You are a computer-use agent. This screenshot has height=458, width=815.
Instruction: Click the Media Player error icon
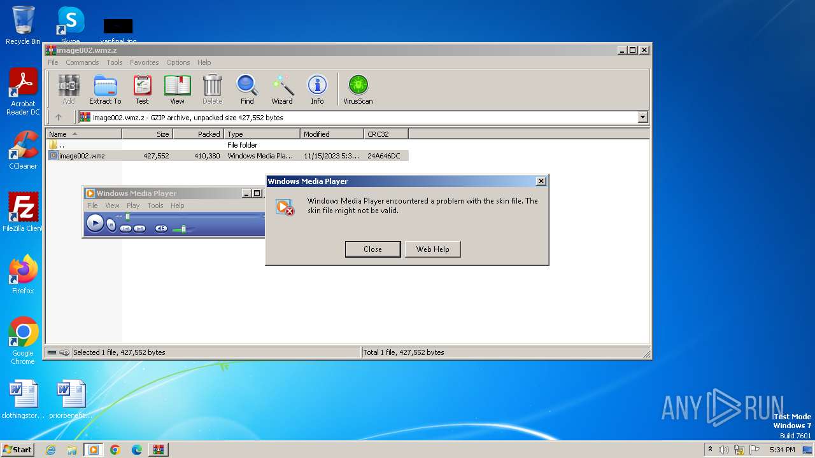pos(285,207)
